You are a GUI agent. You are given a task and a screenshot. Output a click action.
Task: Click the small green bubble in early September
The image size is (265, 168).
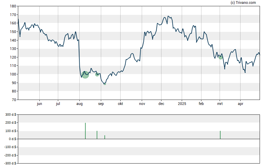pyautogui.click(x=105, y=84)
